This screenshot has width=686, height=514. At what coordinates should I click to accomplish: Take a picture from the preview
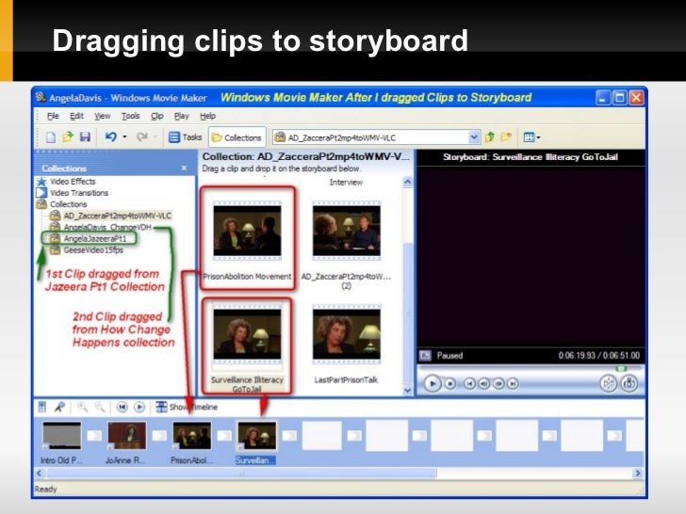629,384
